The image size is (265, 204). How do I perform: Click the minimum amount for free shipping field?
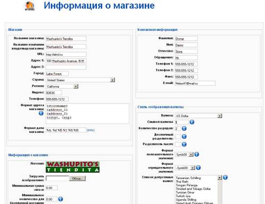pos(51,199)
